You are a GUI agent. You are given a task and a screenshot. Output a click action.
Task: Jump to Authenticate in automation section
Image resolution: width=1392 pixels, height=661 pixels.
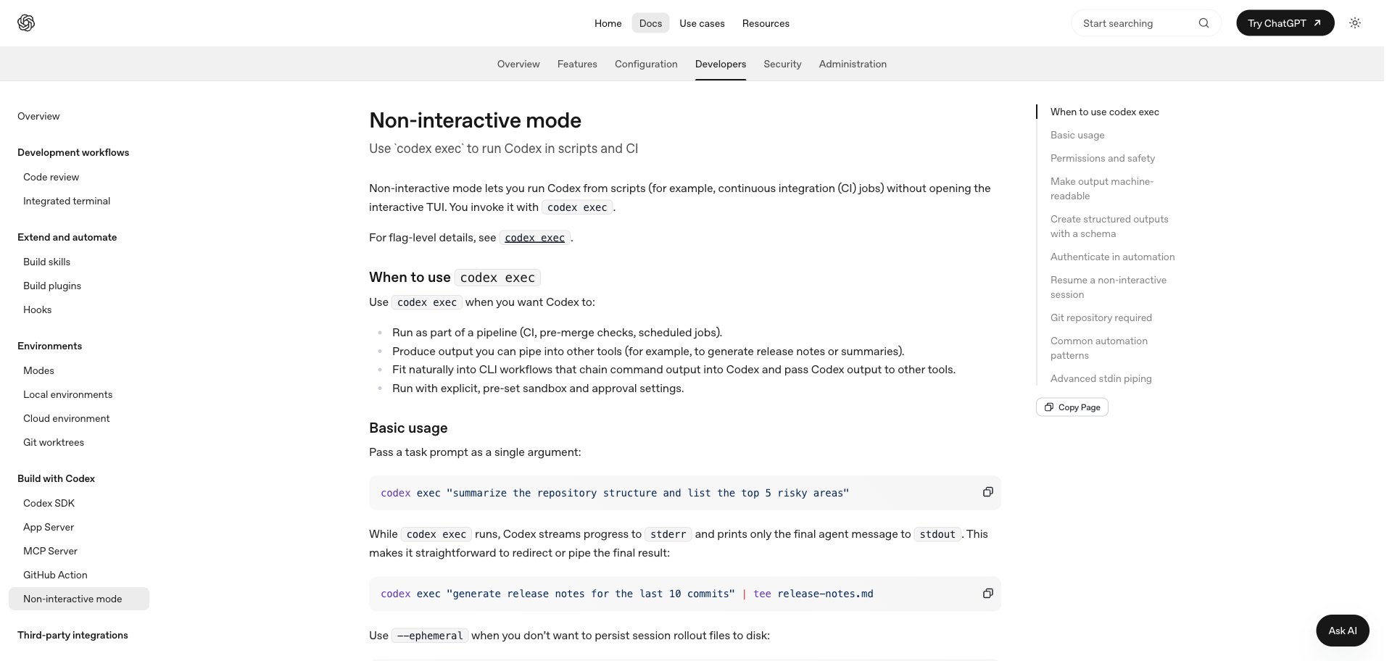(x=1112, y=257)
